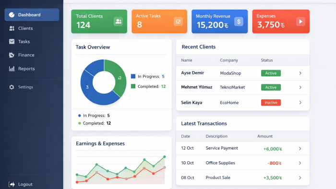336x189 pixels.
Task: Click Mehmet Yilmuz's Active status badge
Action: coord(271,87)
